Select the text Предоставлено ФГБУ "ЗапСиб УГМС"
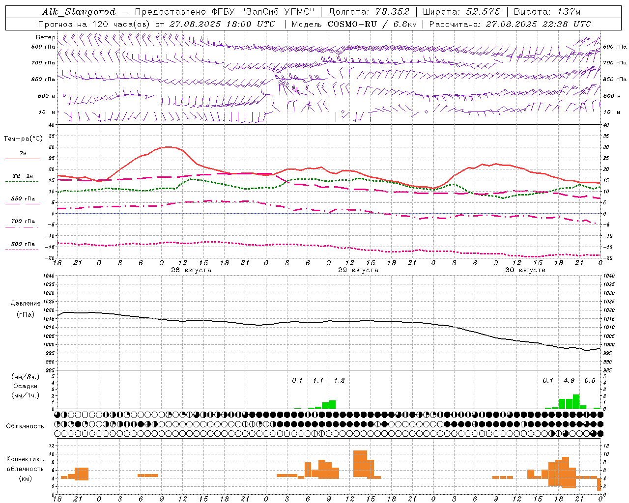 [x=225, y=12]
